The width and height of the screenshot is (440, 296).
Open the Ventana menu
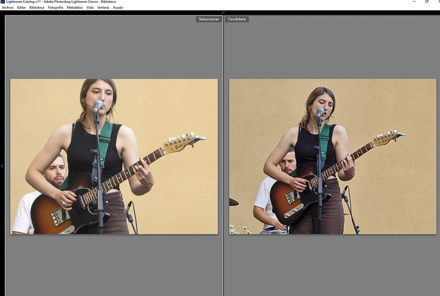pyautogui.click(x=103, y=8)
